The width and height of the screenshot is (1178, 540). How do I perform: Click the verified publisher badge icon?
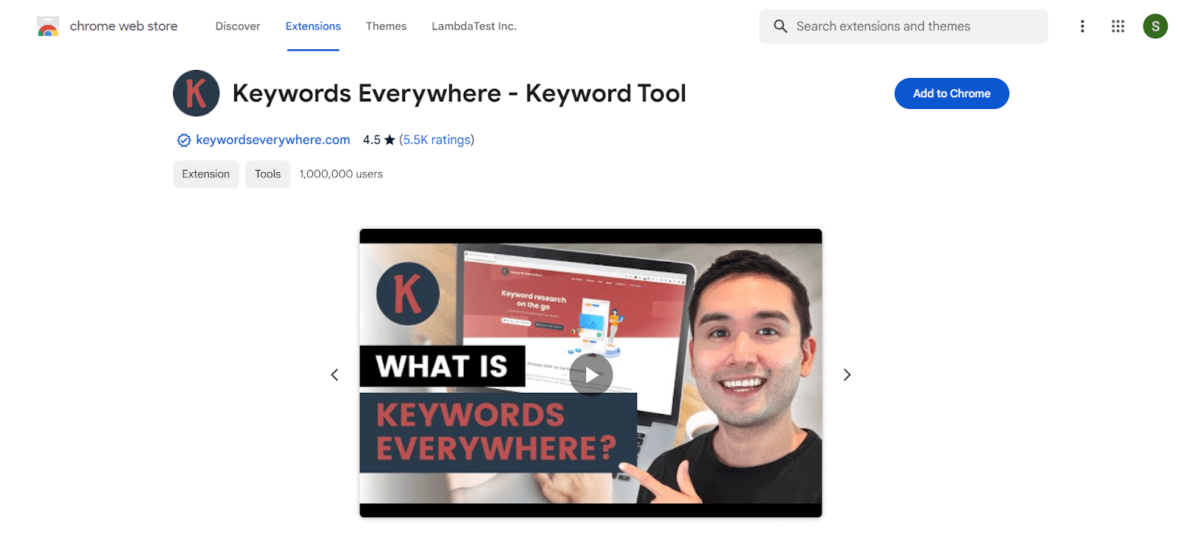pyautogui.click(x=184, y=141)
